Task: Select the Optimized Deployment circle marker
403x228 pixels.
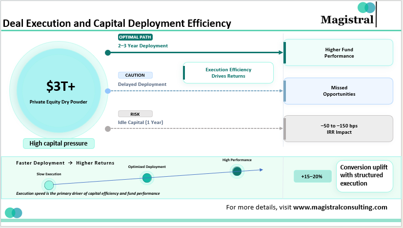Action: tap(147, 178)
